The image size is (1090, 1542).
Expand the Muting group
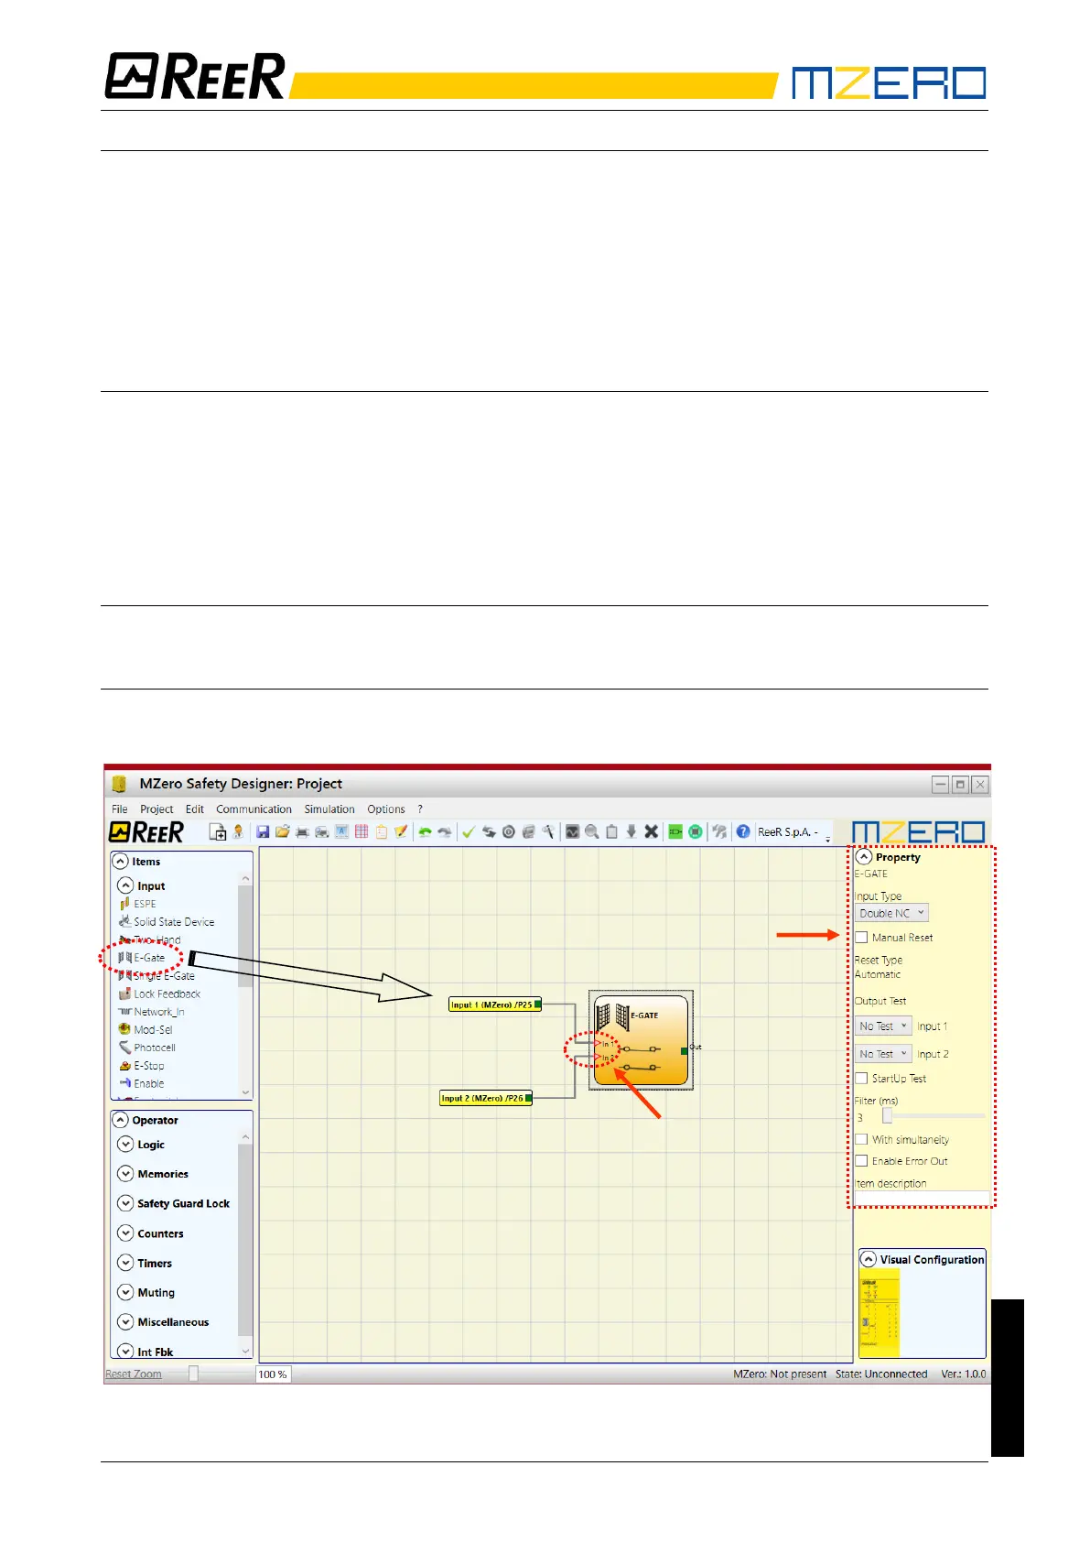pos(125,1292)
